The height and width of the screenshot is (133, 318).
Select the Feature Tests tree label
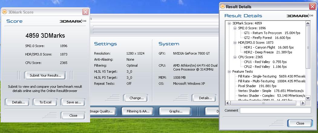click(243, 71)
